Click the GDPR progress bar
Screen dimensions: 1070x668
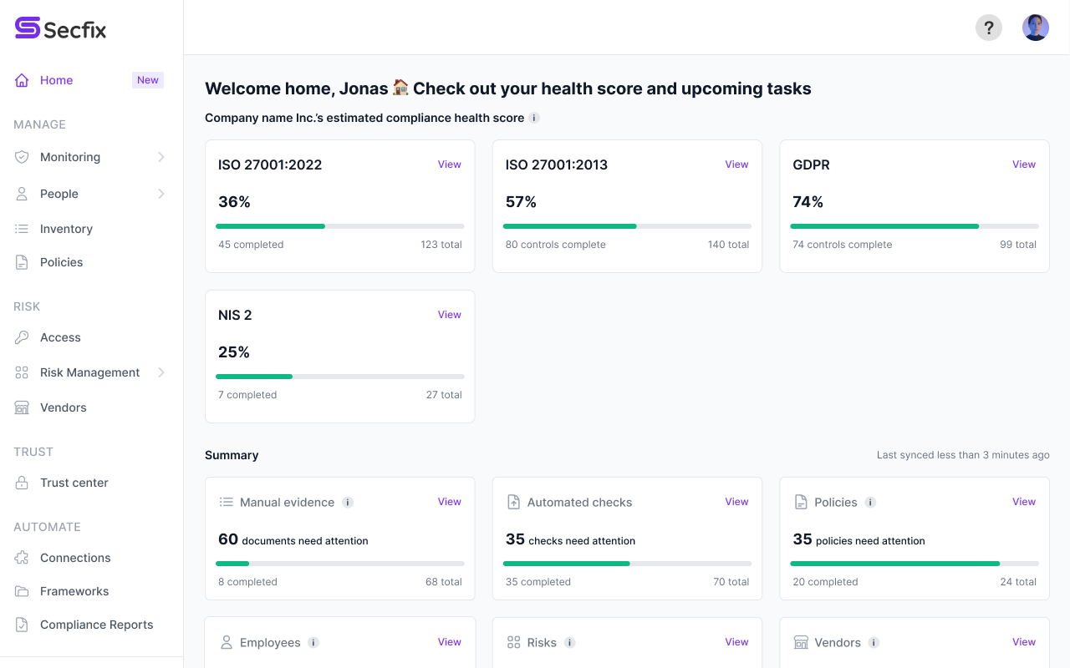914,226
